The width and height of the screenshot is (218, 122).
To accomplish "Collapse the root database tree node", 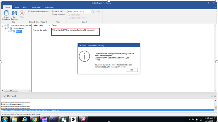I will 2,26.
